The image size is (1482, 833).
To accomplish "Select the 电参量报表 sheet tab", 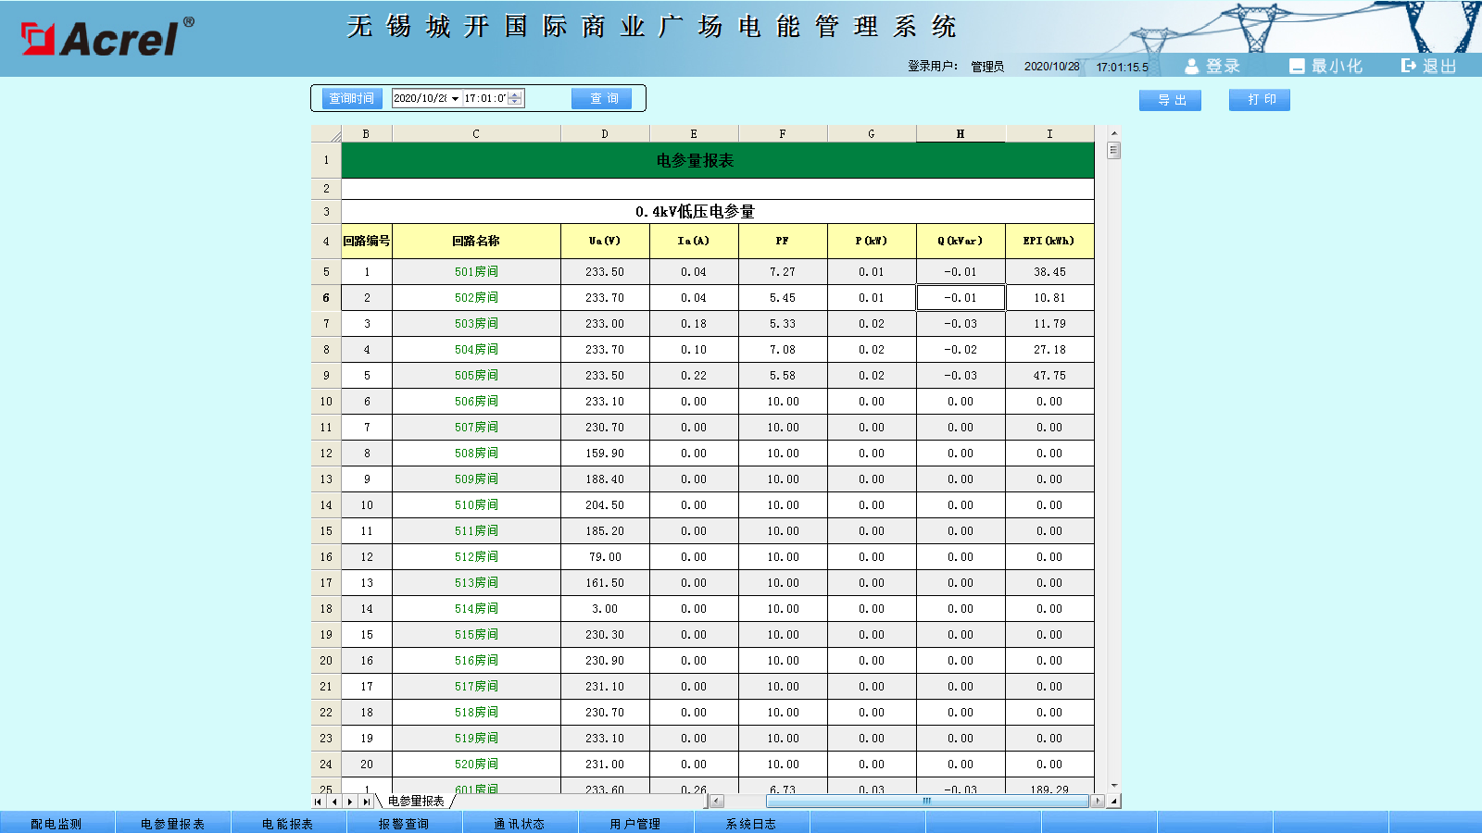I will 416,802.
